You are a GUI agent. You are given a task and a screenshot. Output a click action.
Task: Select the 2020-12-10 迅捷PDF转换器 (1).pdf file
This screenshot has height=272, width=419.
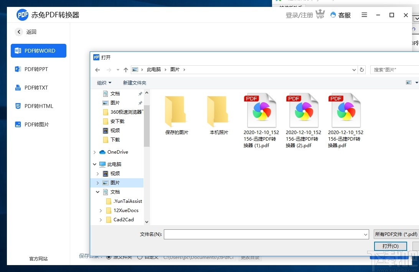click(261, 111)
